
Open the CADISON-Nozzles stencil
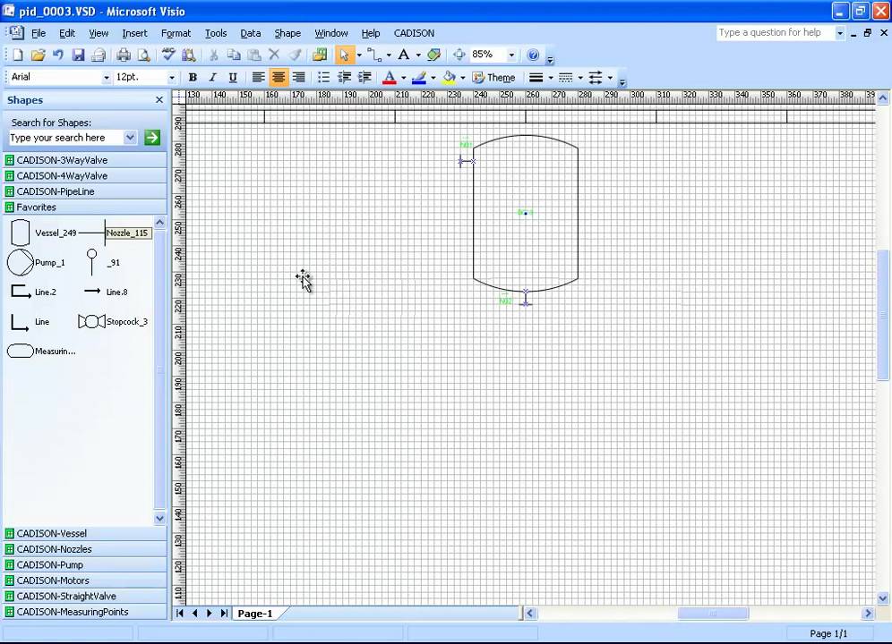pyautogui.click(x=85, y=549)
